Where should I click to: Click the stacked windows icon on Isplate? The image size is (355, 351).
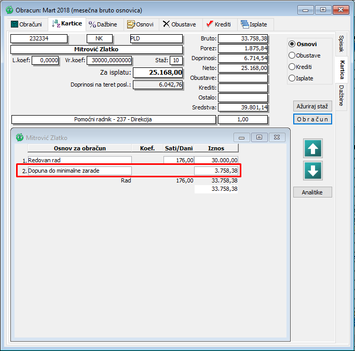click(244, 24)
